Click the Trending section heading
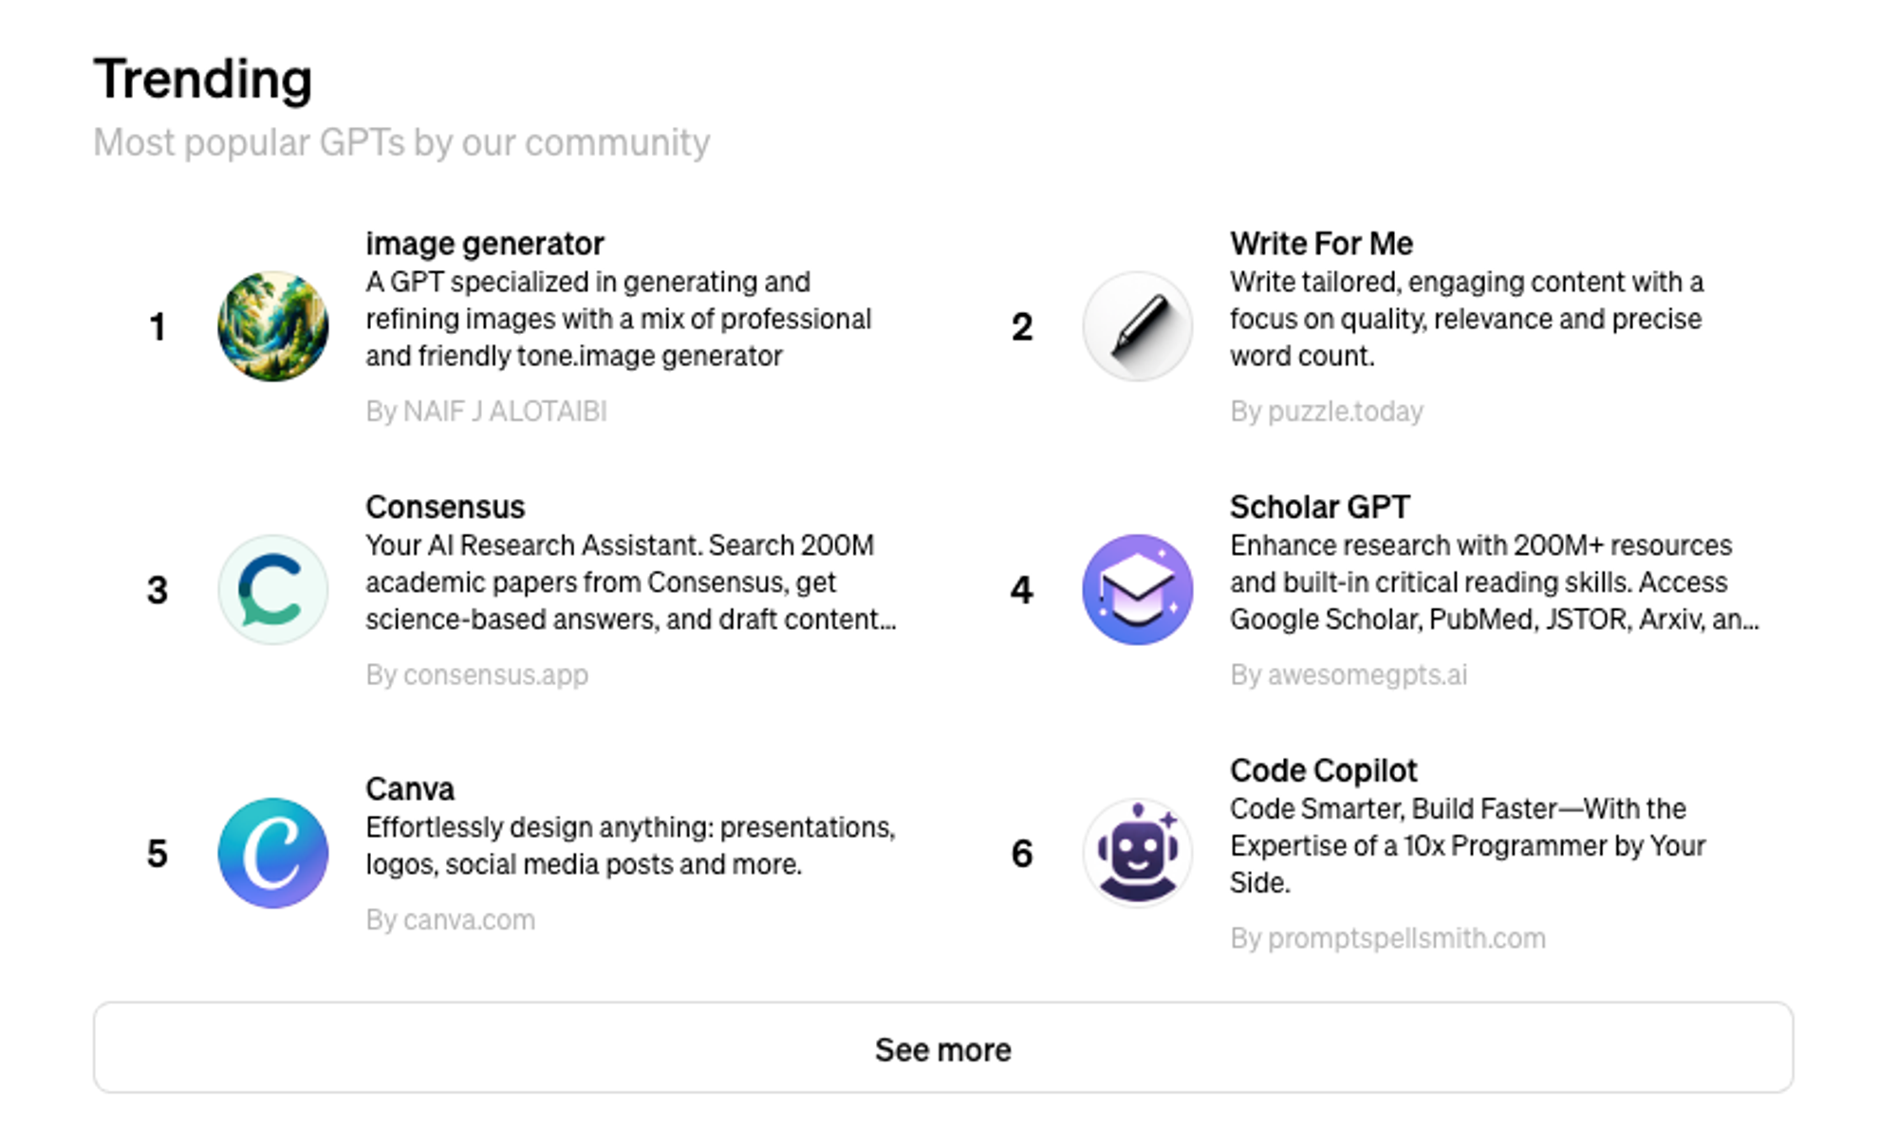Image resolution: width=1898 pixels, height=1146 pixels. (203, 79)
